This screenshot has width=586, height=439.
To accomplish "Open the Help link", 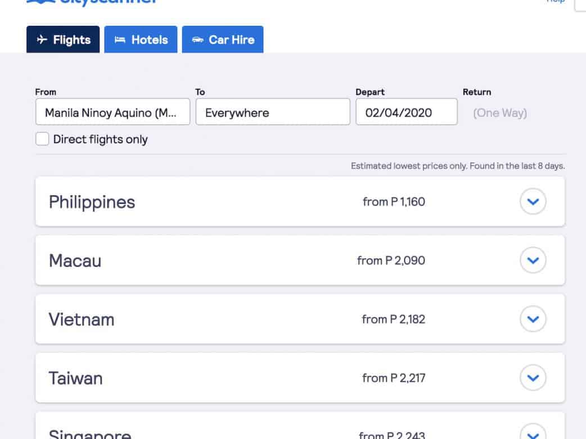I will pos(556,1).
